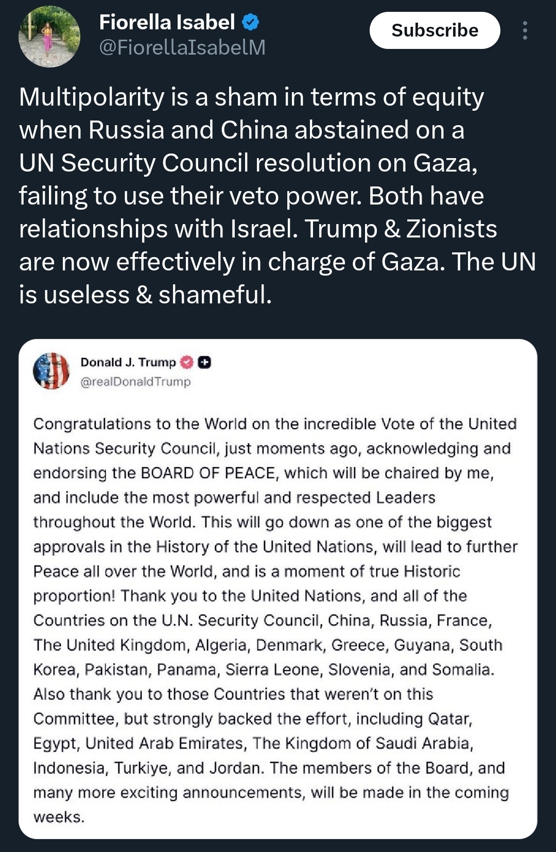Screen dimensions: 556x852
Task: Tap the red verified badge beside Trump
Action: click(187, 363)
